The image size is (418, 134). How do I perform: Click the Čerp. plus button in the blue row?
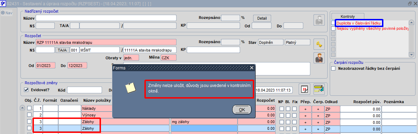(318, 129)
